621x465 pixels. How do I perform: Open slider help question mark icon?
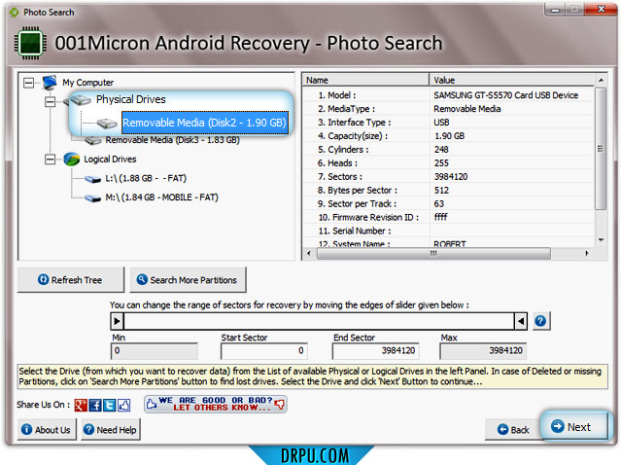click(540, 321)
